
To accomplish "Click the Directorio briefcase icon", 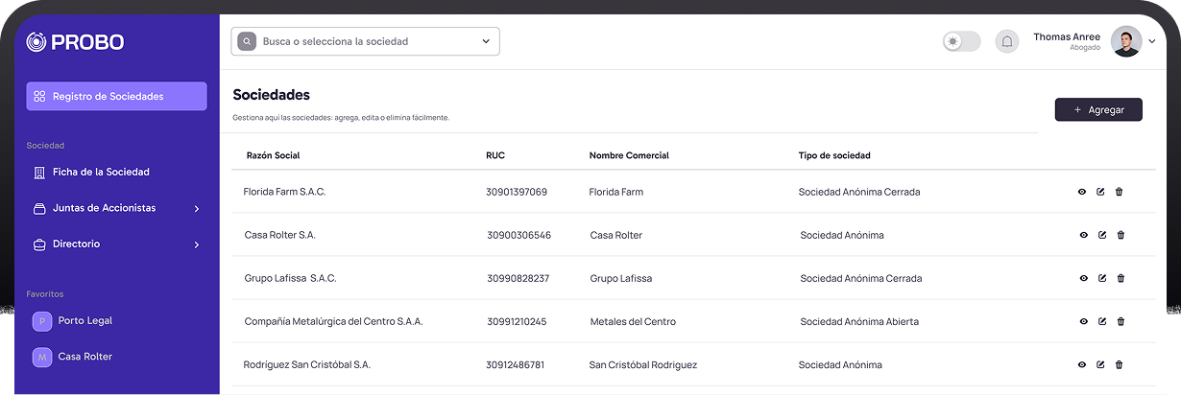I will 39,244.
